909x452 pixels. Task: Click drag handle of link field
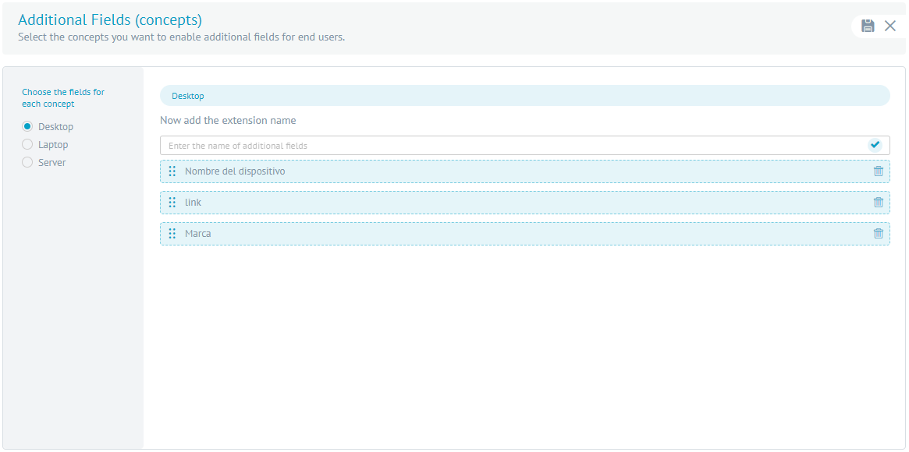click(172, 202)
